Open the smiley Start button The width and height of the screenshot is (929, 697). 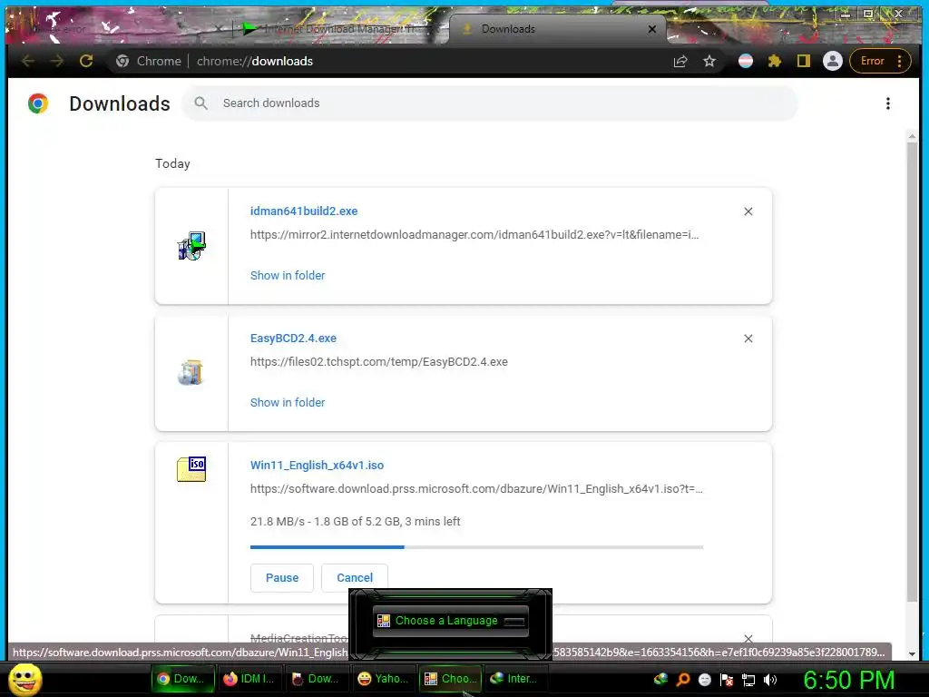25,679
